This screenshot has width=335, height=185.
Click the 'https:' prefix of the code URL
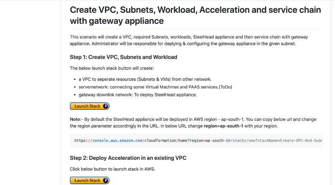pos(81,141)
